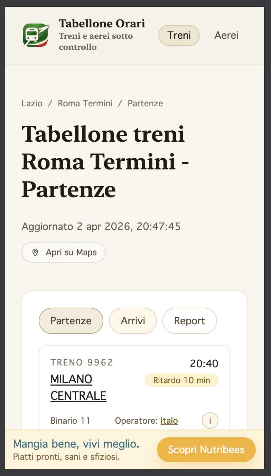This screenshot has width=271, height=476.
Task: Click the Scopri Nutribees button
Action: 206,449
